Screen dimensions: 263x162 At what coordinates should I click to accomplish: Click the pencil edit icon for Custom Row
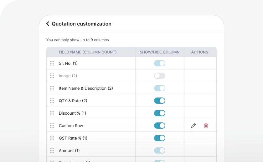coord(193,126)
